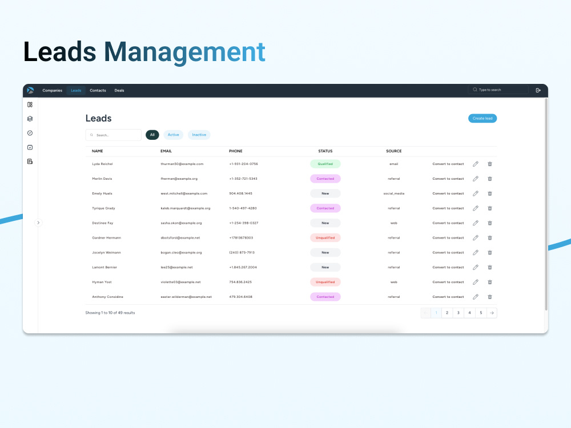Select the All filter pill
Image resolution: width=571 pixels, height=428 pixels.
tap(152, 135)
